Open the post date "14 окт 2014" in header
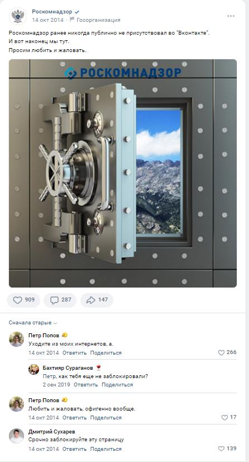 point(47,20)
